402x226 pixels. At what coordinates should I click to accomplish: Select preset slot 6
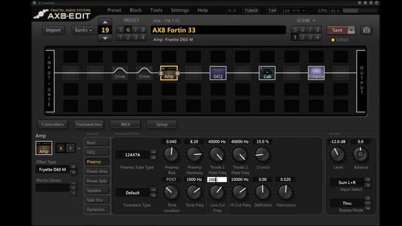click(x=128, y=30)
